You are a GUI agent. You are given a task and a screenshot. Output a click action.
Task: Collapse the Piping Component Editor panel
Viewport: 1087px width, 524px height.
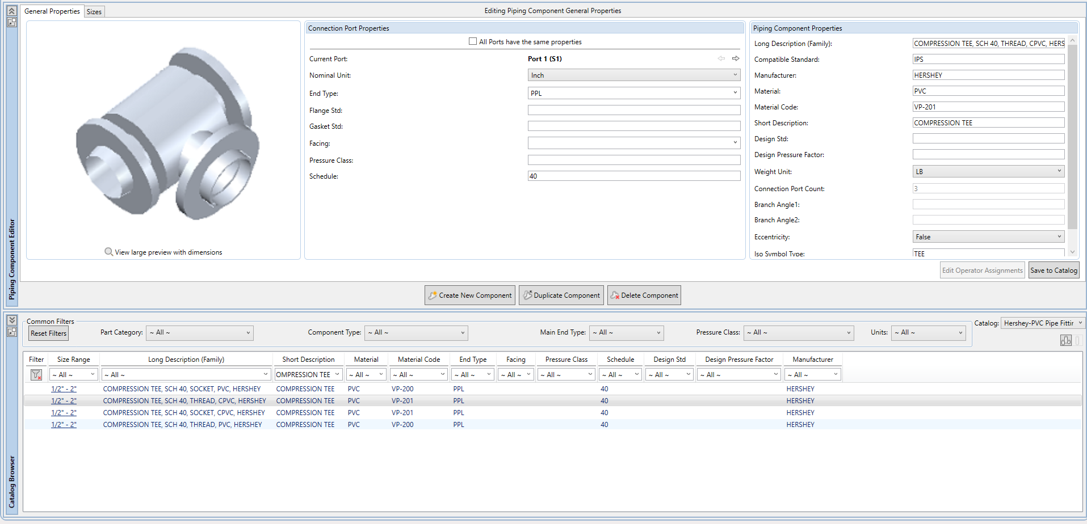click(x=11, y=11)
